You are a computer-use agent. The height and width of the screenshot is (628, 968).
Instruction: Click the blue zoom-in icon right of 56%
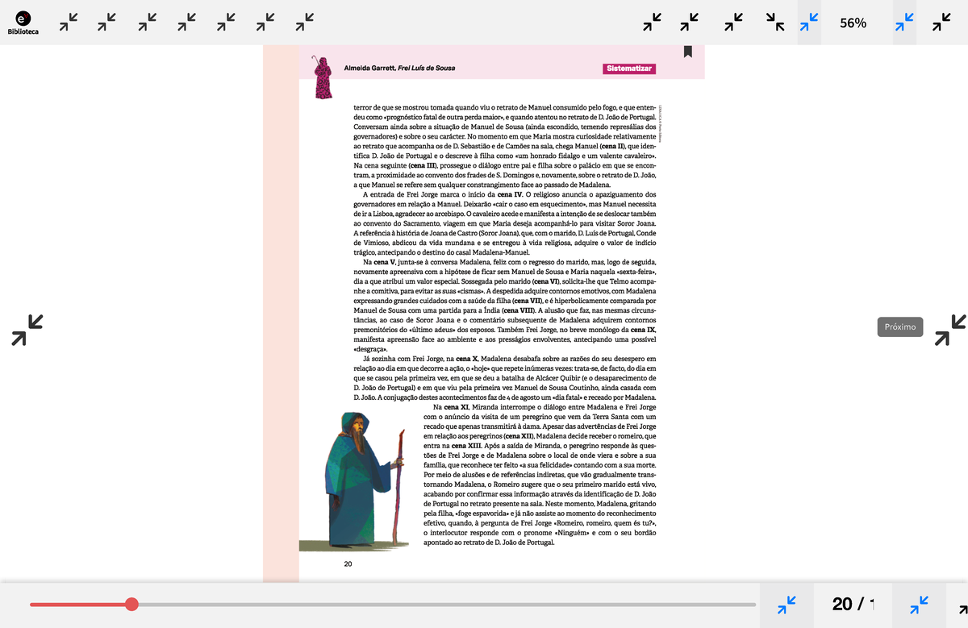904,23
